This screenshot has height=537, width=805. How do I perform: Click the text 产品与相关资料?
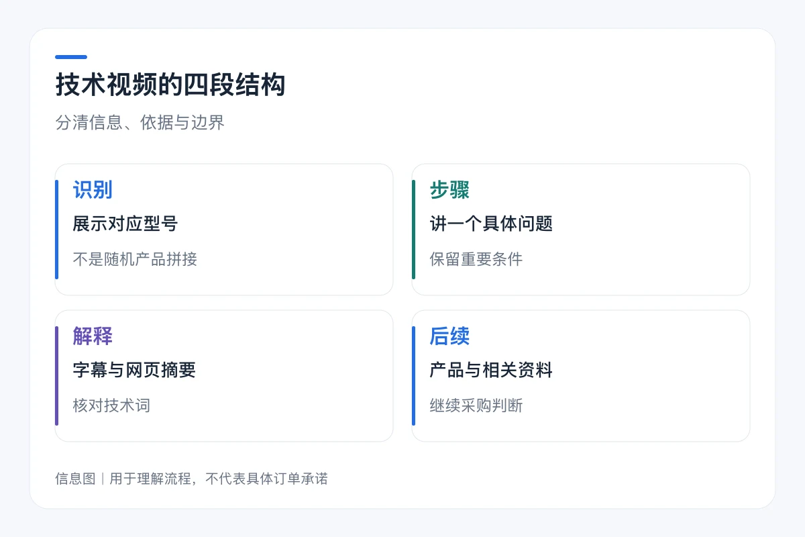tap(491, 371)
